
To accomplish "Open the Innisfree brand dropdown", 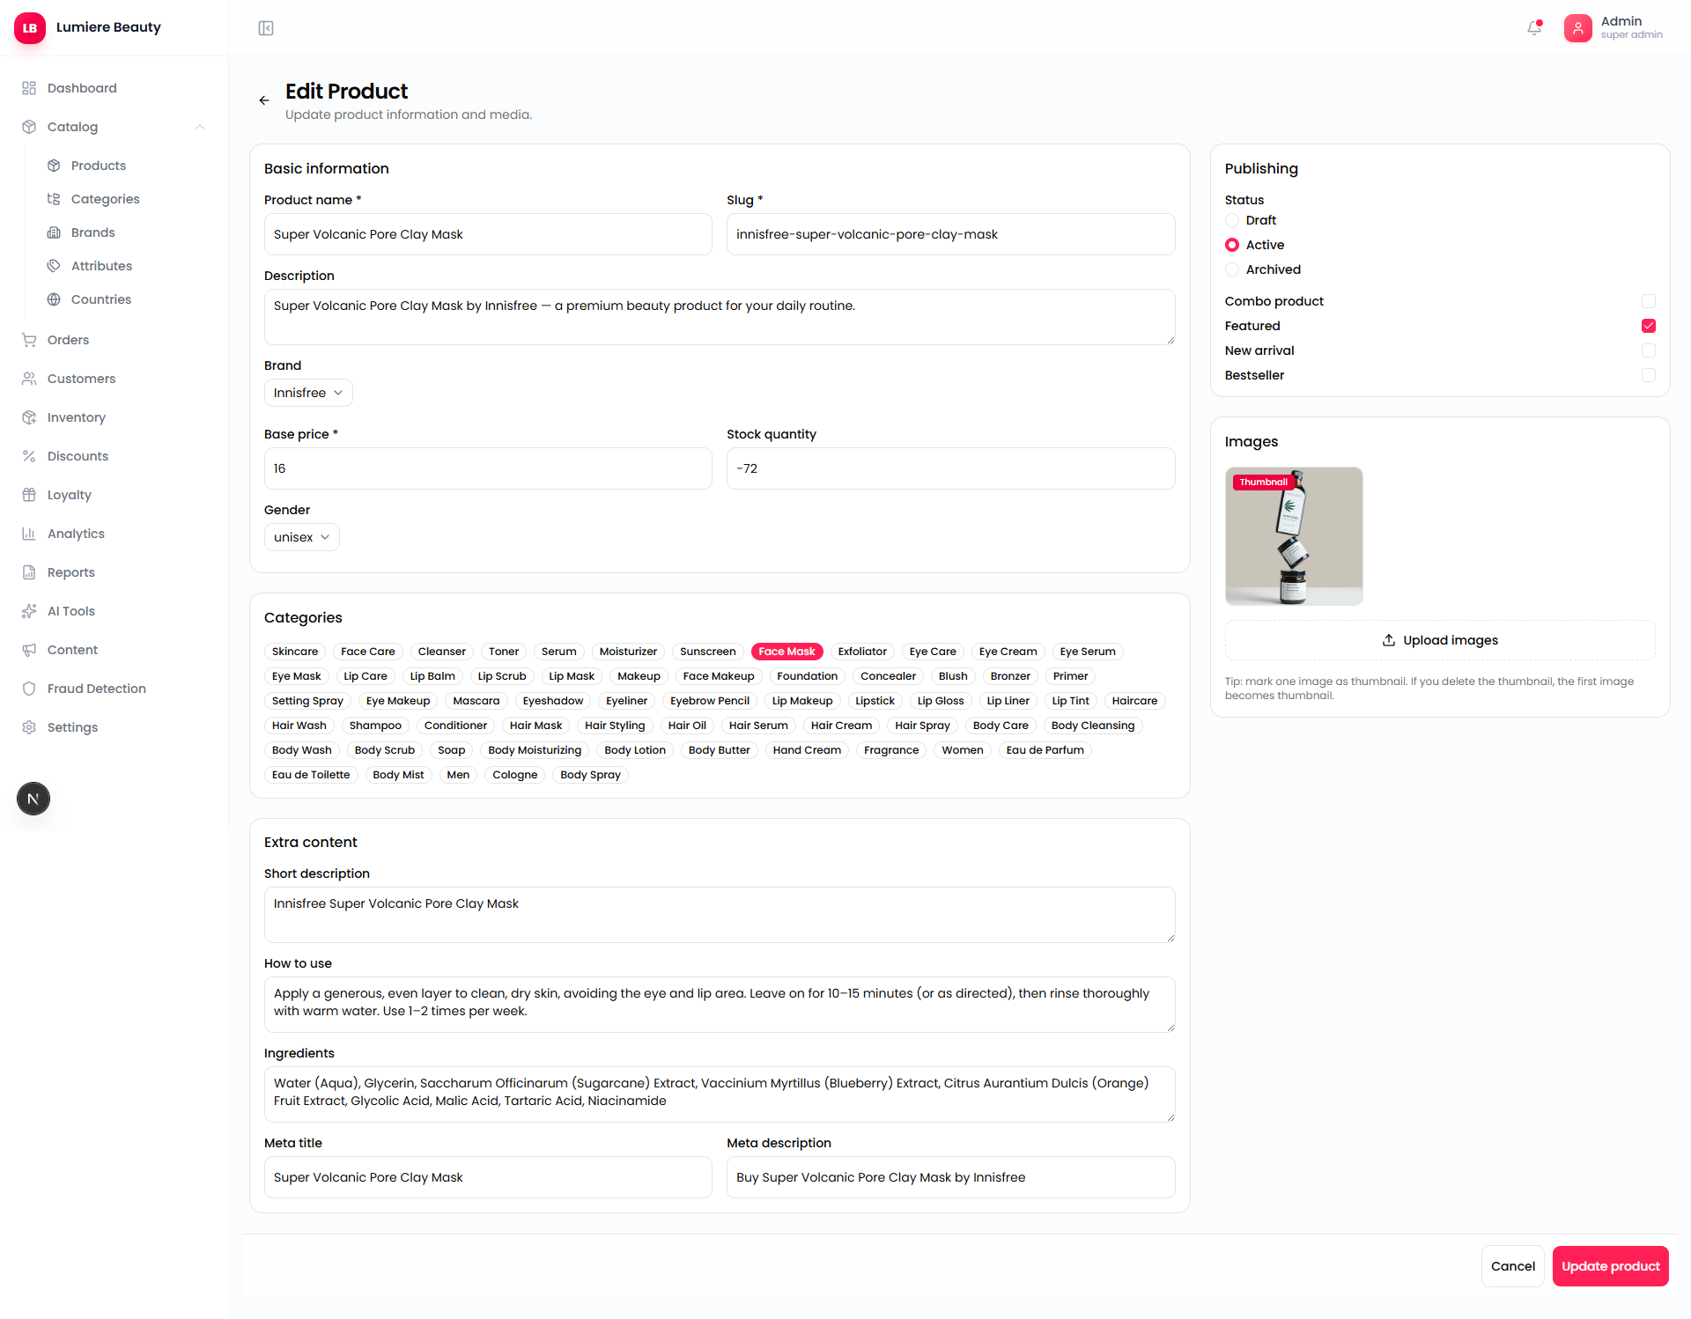I will point(308,393).
